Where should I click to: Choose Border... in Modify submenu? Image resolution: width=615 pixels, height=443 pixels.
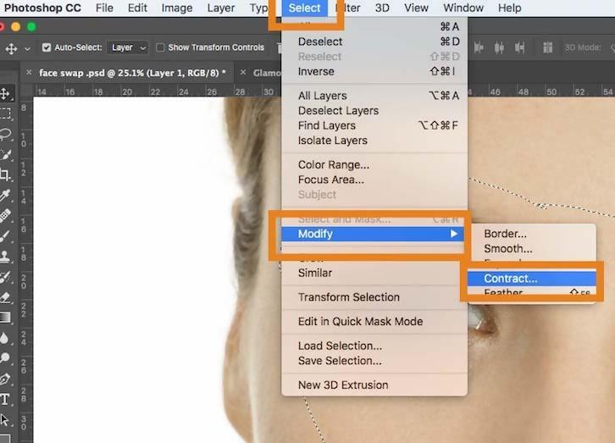[534, 234]
